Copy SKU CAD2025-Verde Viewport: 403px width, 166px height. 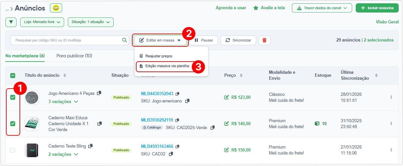213,127
